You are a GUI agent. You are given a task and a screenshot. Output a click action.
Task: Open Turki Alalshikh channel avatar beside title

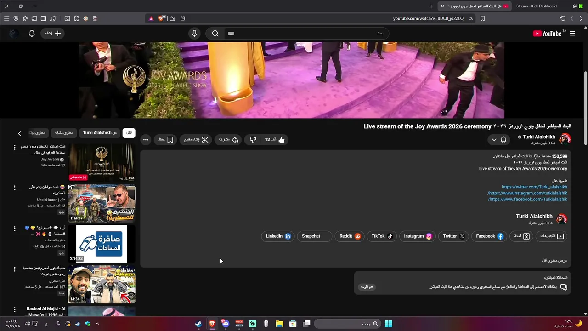tap(565, 139)
